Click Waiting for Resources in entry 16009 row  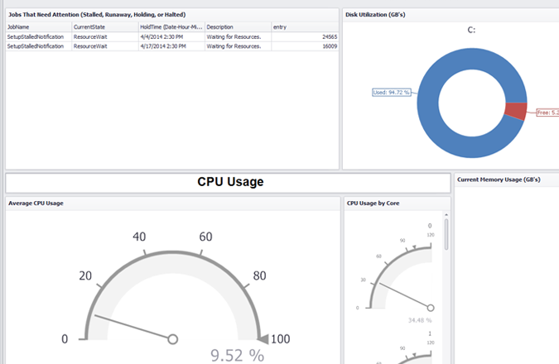pyautogui.click(x=234, y=46)
